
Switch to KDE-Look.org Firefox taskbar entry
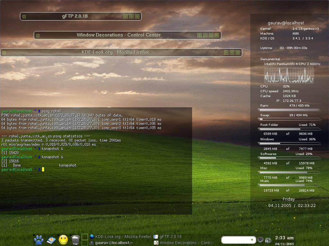tap(120, 237)
